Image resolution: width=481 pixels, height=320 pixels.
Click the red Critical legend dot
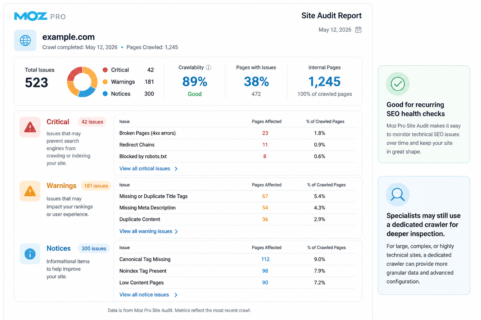coord(105,70)
